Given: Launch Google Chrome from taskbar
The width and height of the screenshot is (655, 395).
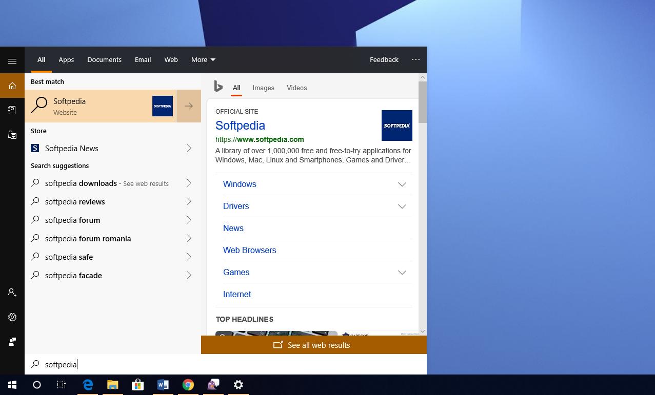Looking at the screenshot, I should point(188,385).
